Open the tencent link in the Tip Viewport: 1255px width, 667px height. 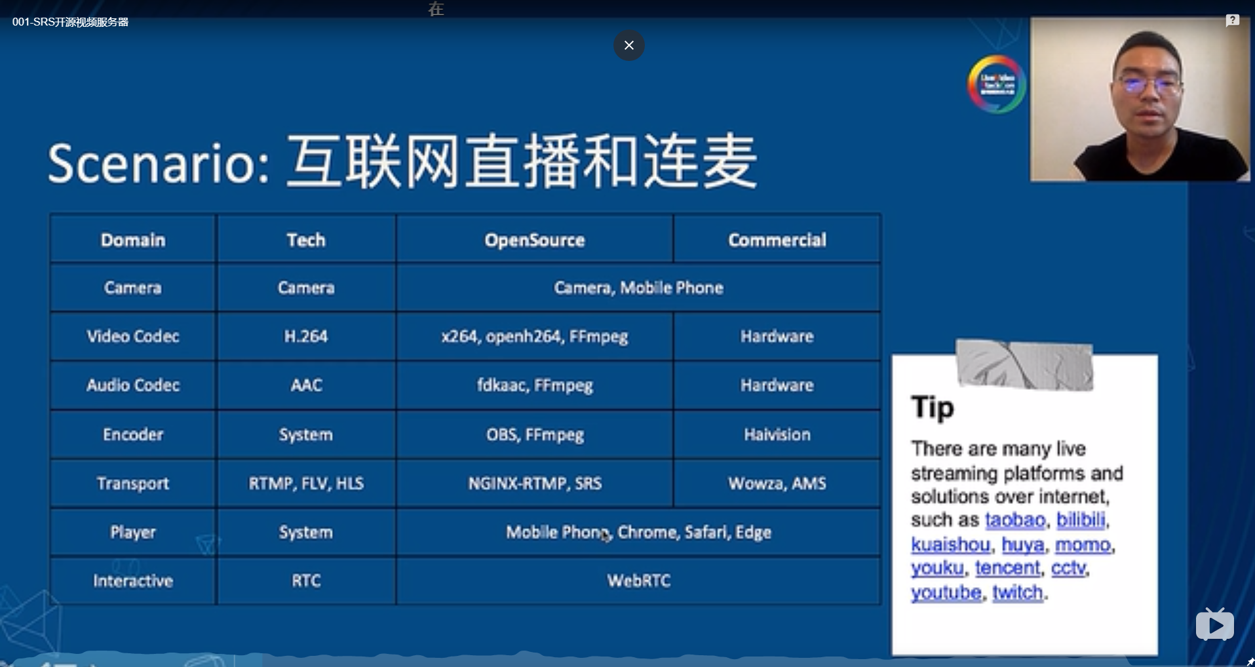point(1007,568)
